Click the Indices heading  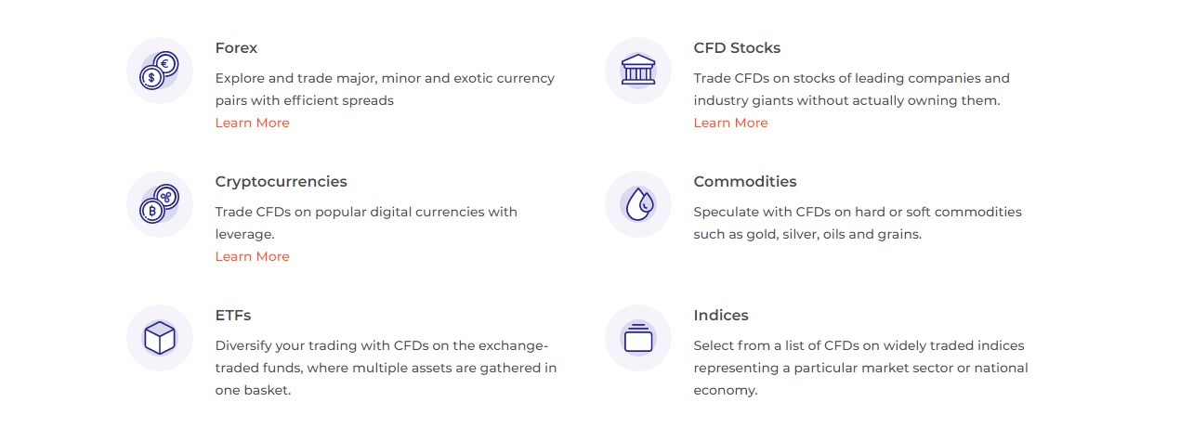click(x=721, y=315)
